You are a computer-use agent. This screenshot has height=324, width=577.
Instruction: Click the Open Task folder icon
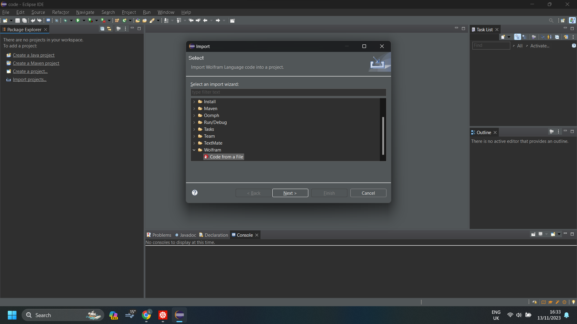click(145, 20)
